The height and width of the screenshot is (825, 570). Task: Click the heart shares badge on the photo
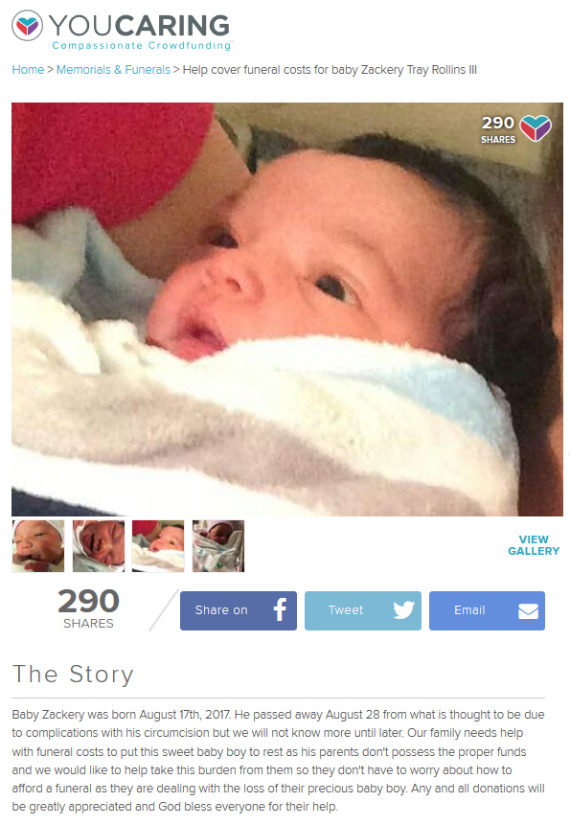coord(536,127)
